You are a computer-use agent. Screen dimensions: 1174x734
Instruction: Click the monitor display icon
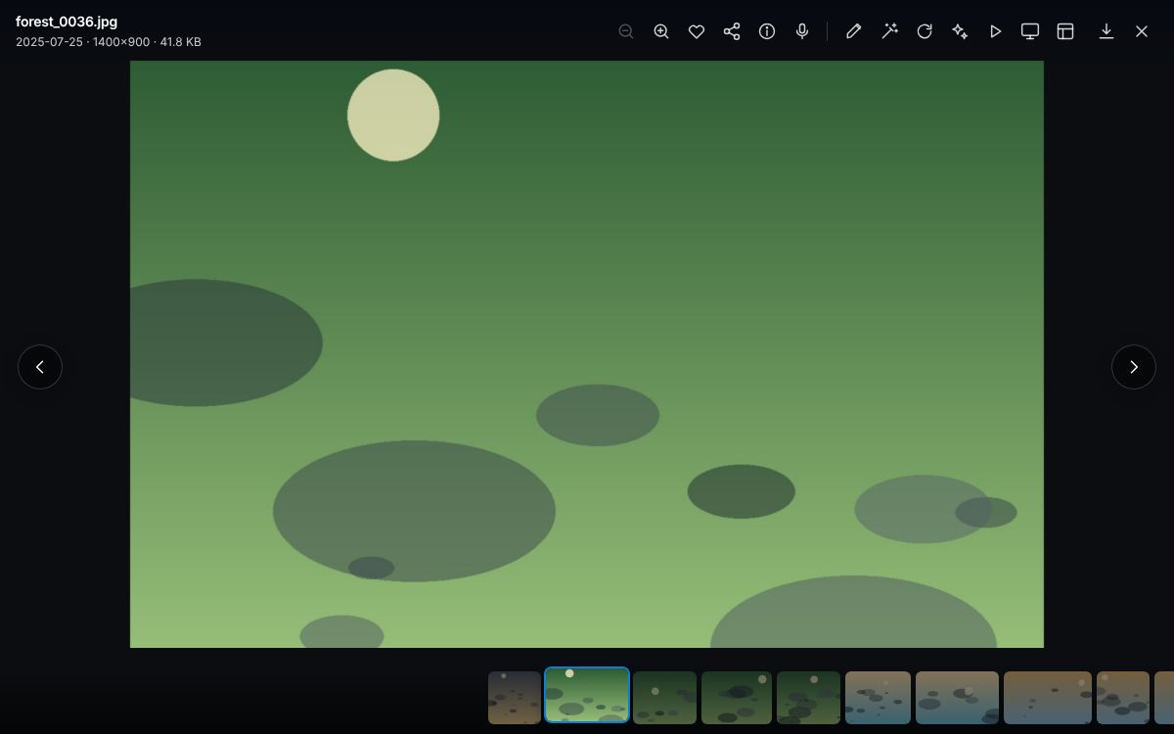coord(1030,31)
